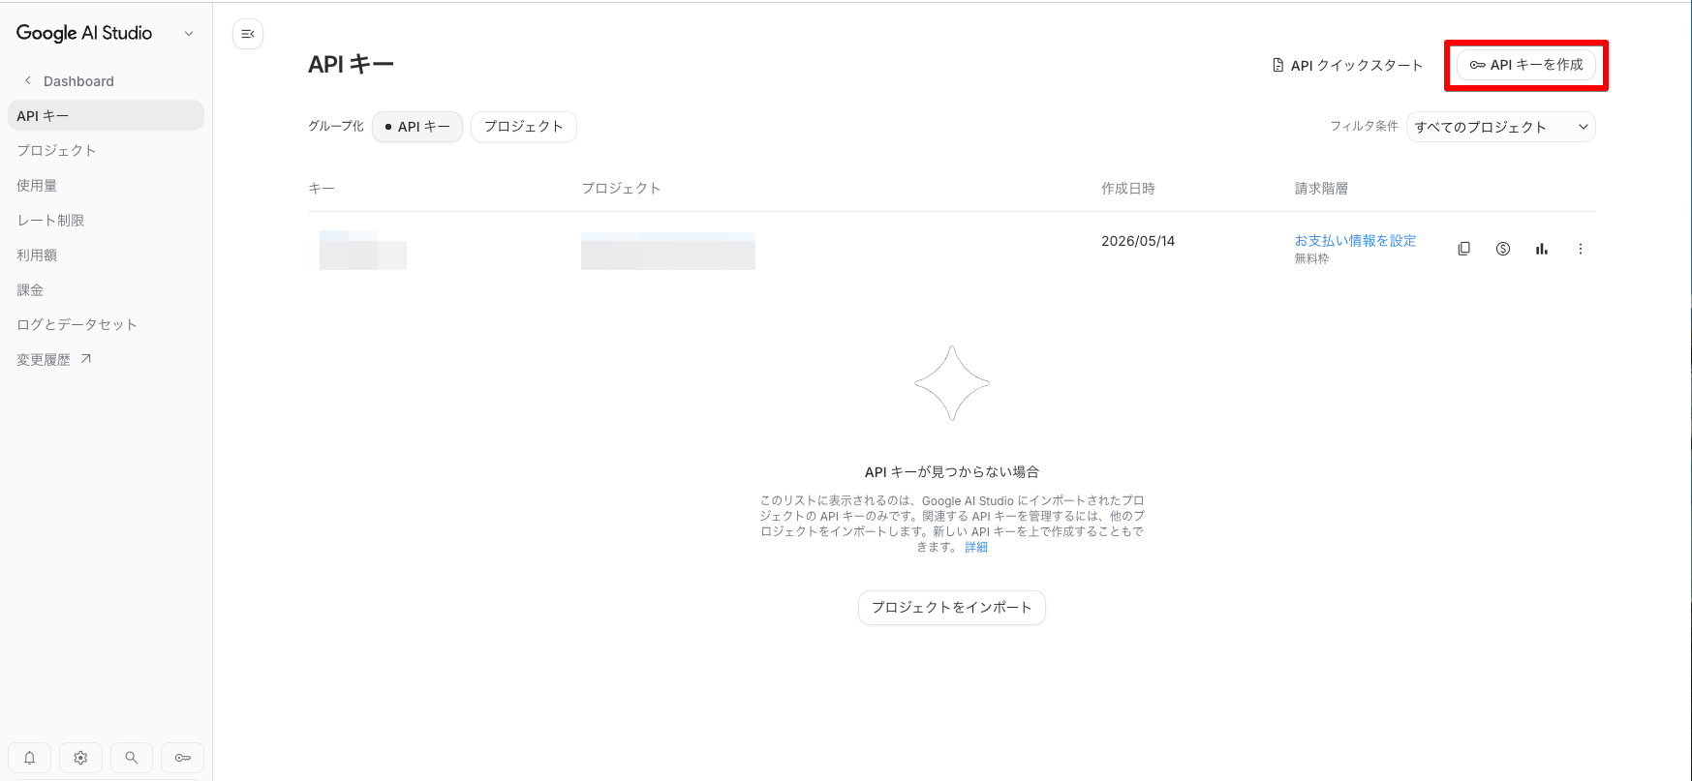Open notifications with the bell icon
The image size is (1692, 781).
(30, 758)
